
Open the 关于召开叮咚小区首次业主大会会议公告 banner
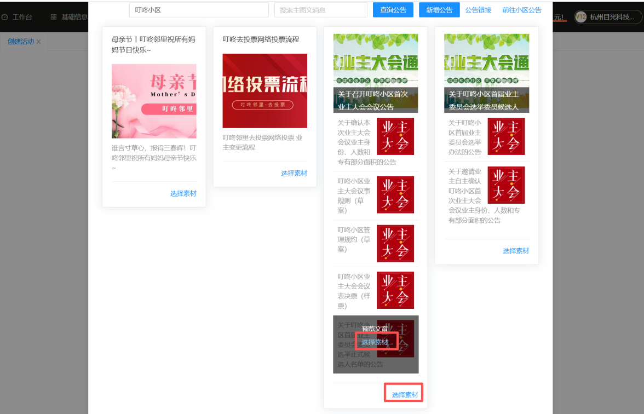coord(376,73)
